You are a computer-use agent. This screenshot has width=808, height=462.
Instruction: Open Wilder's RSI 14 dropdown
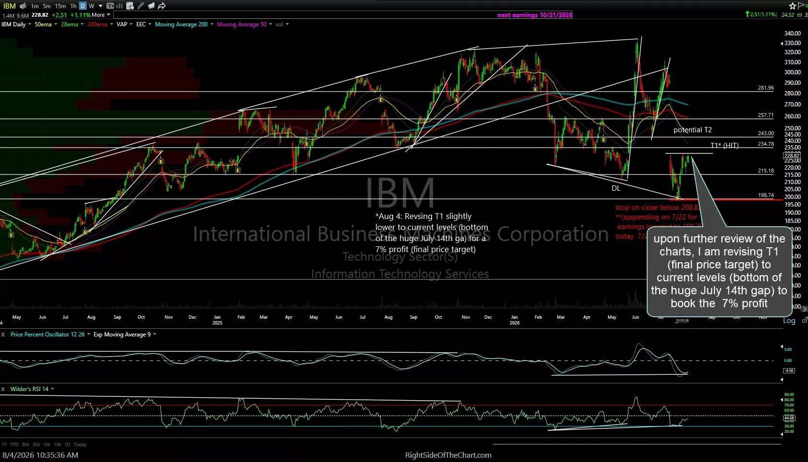pos(52,389)
